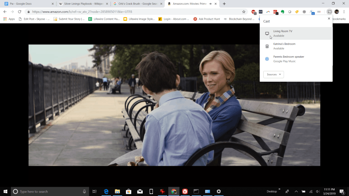Open Submit Your Story bookmark
The height and width of the screenshot is (196, 349).
click(69, 19)
